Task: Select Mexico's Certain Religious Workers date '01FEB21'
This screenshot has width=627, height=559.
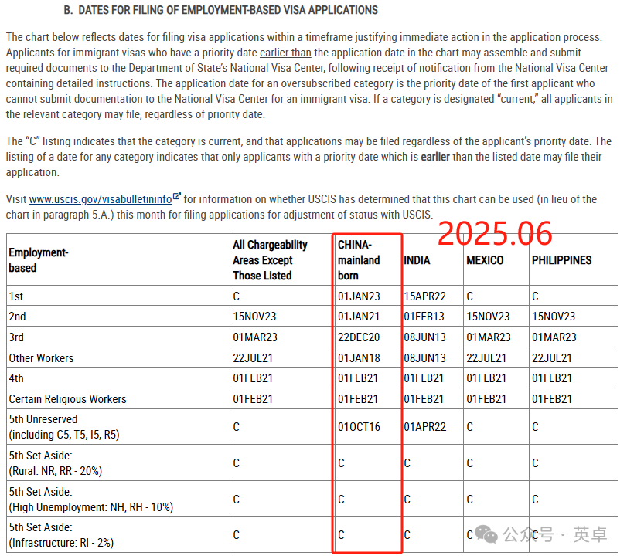Action: pyautogui.click(x=486, y=399)
